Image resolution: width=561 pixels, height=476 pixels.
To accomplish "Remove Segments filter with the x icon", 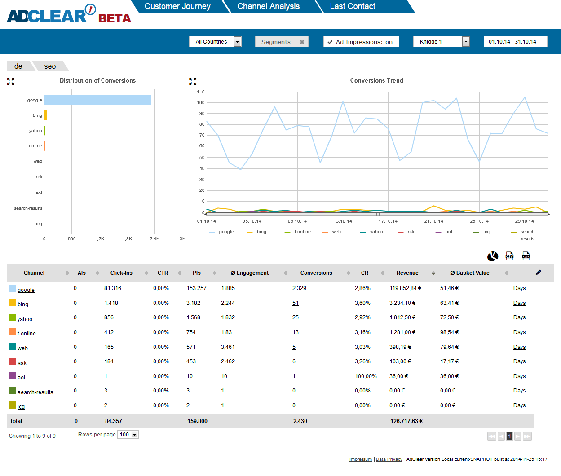I will point(302,42).
